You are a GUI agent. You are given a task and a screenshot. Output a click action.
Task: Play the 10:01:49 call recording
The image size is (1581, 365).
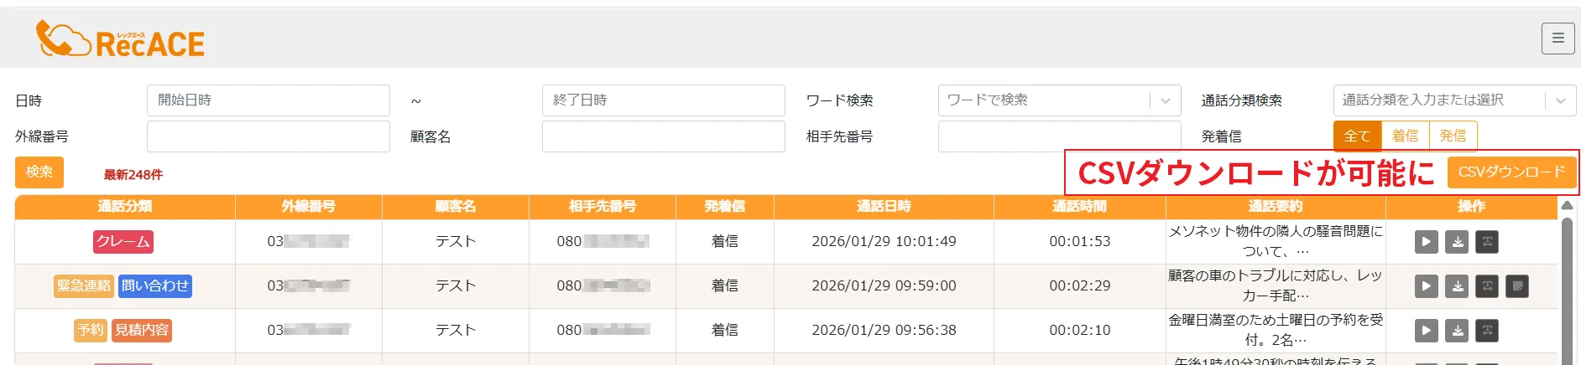click(x=1426, y=242)
